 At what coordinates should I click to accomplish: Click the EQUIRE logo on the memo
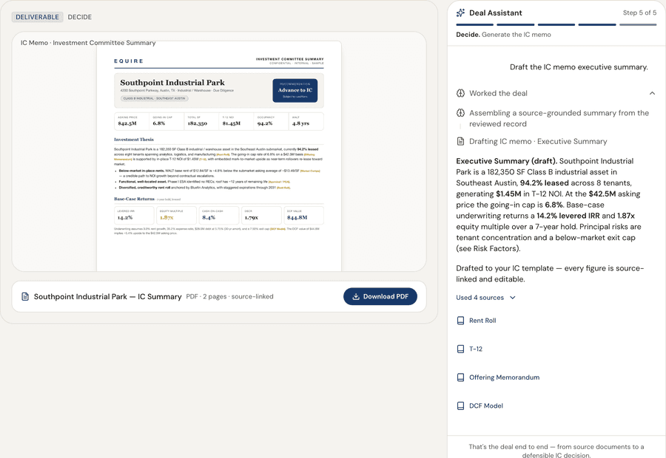(129, 61)
